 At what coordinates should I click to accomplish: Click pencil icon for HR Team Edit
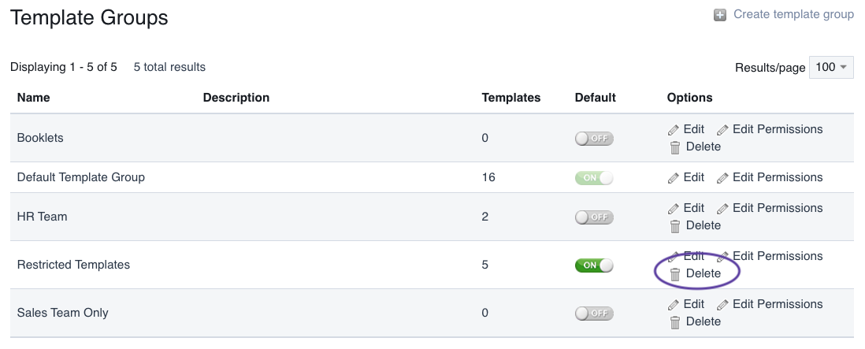click(x=673, y=209)
